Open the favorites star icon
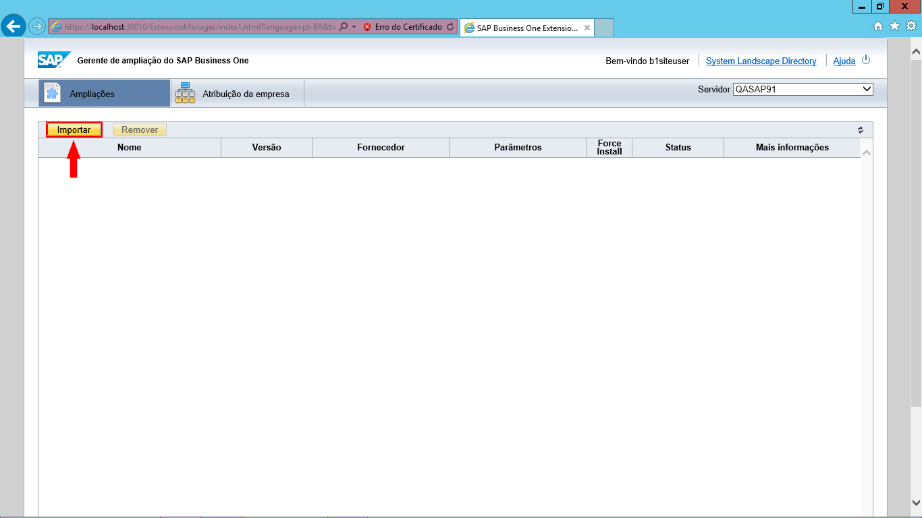 (x=894, y=26)
